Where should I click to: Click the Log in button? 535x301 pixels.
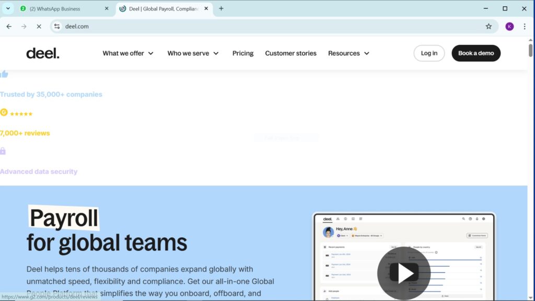point(429,53)
